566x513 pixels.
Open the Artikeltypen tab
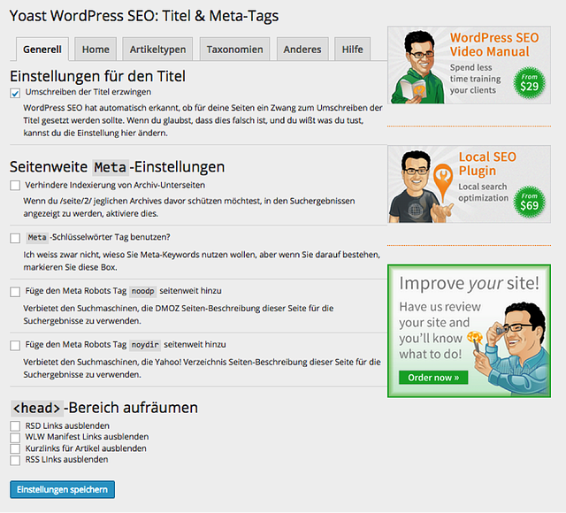pyautogui.click(x=157, y=50)
